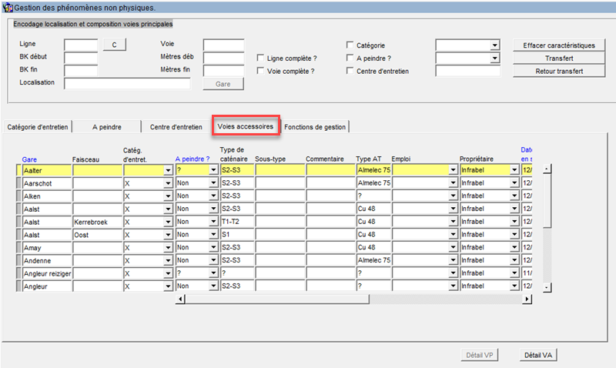
Task: Click the Effacer caractéristiques button
Action: (x=559, y=45)
